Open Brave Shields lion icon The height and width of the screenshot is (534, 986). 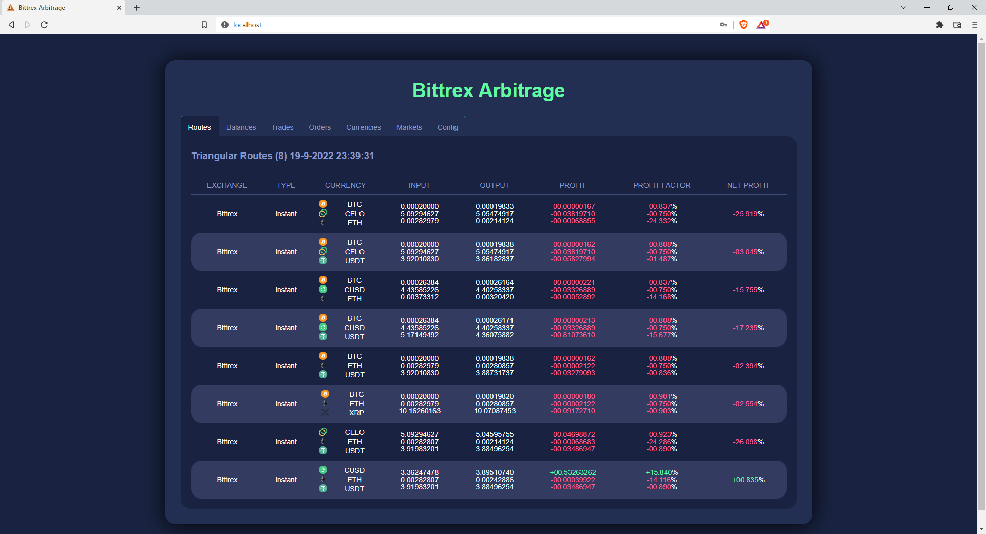744,25
